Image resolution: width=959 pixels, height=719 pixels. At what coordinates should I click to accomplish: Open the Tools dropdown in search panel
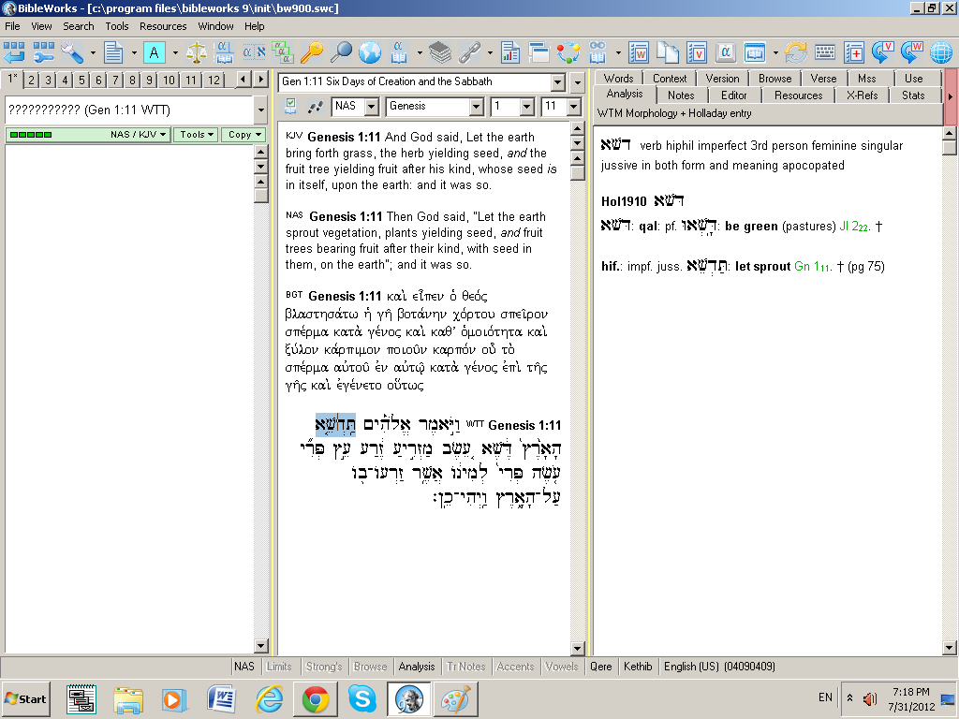click(197, 135)
